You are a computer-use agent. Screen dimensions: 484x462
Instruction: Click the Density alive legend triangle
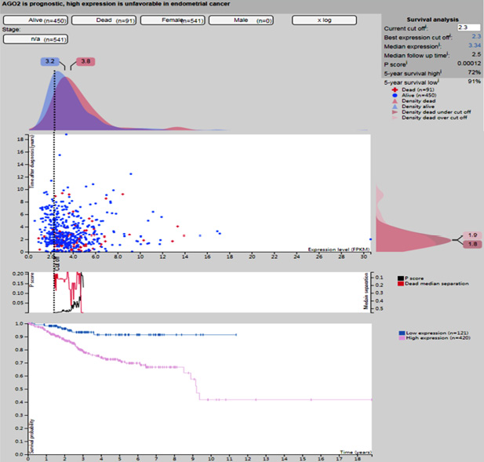pos(395,107)
